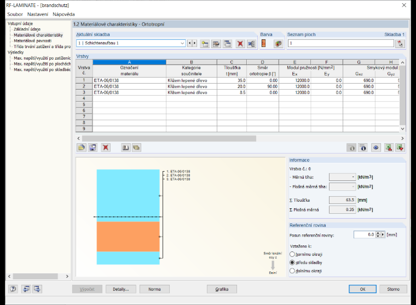This screenshot has height=305, width=416.
Task: Click thickness cell 8.5 in row 3
Action: [232, 92]
